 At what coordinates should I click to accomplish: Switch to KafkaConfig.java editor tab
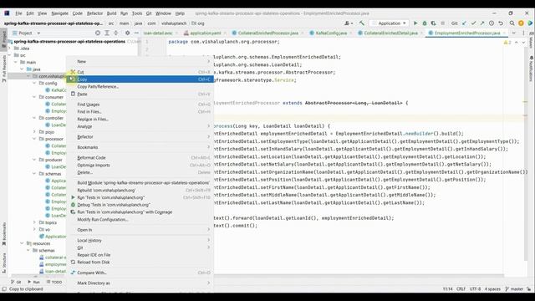331,33
